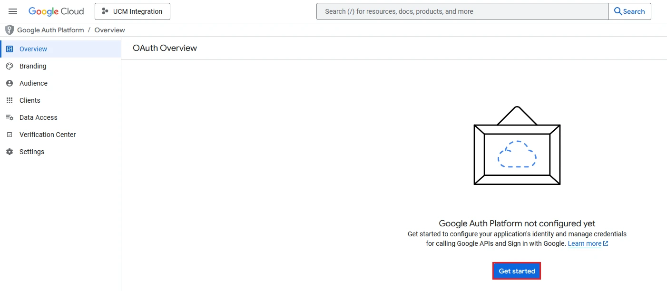The image size is (667, 291).
Task: Select Overview in the sidebar
Action: [x=60, y=49]
